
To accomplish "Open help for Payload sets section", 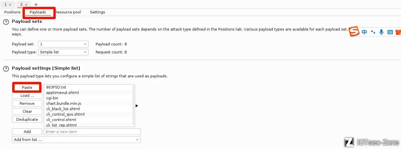I will coord(6,22).
